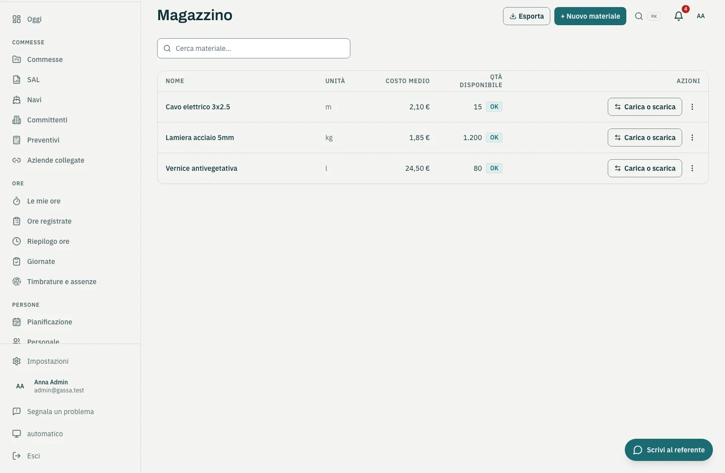
Task: Go to Commesse in the sidebar
Action: coord(70,59)
